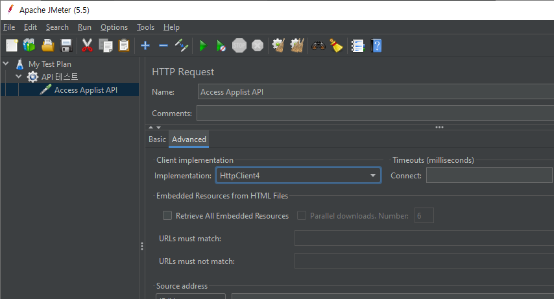
Task: Open the Search menu
Action: tap(57, 27)
